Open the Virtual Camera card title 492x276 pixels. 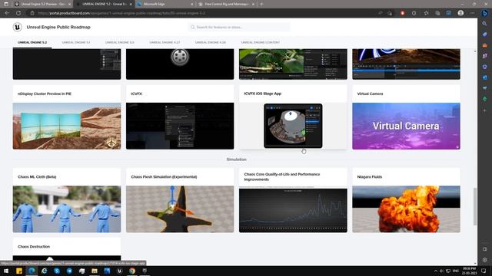(x=370, y=94)
